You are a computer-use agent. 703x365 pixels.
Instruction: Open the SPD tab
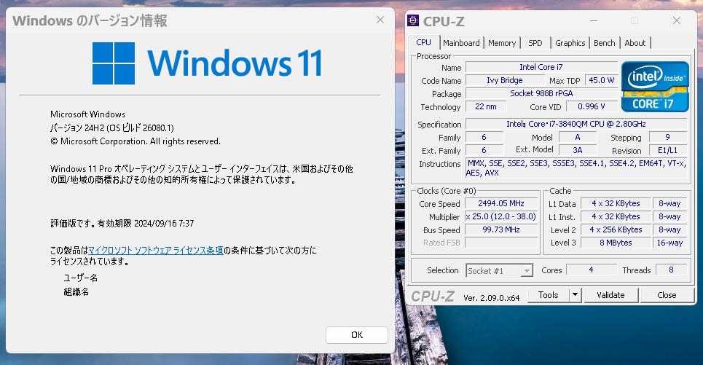(535, 43)
